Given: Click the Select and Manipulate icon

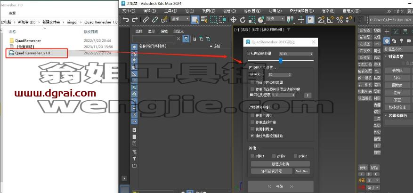Looking at the screenshot, I should (x=301, y=19).
